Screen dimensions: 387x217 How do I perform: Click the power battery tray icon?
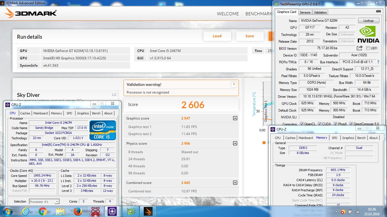(350, 211)
